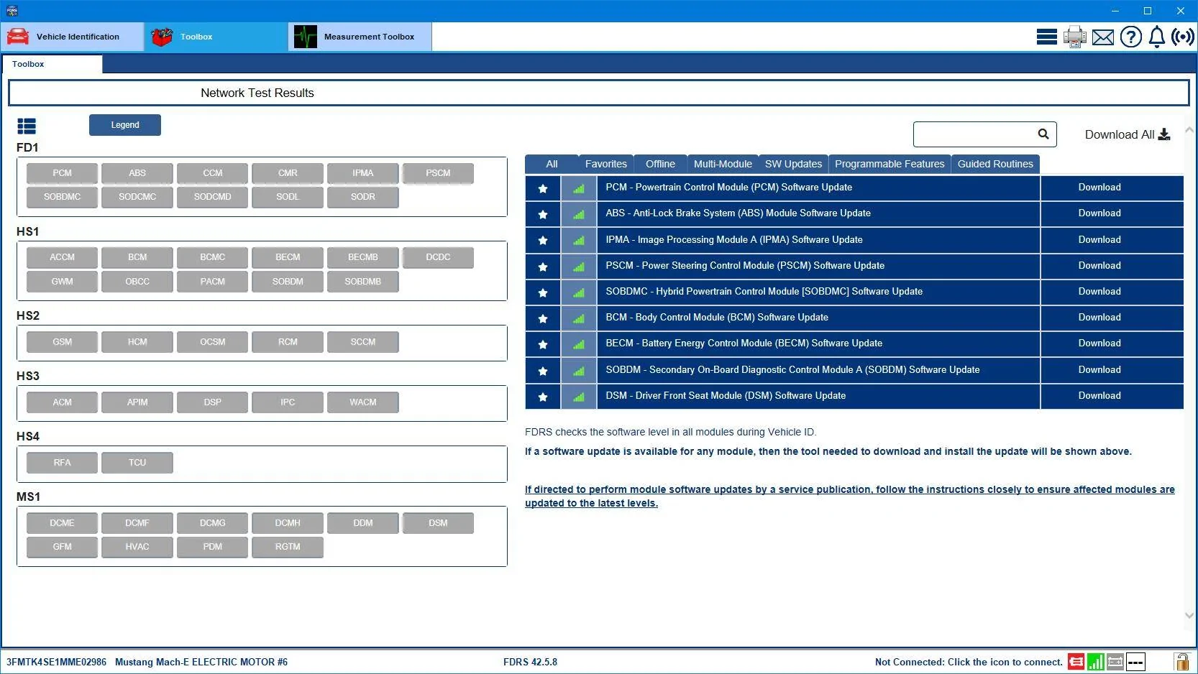This screenshot has width=1198, height=674.
Task: Click signal bars icon in SOBDM update row
Action: [579, 371]
